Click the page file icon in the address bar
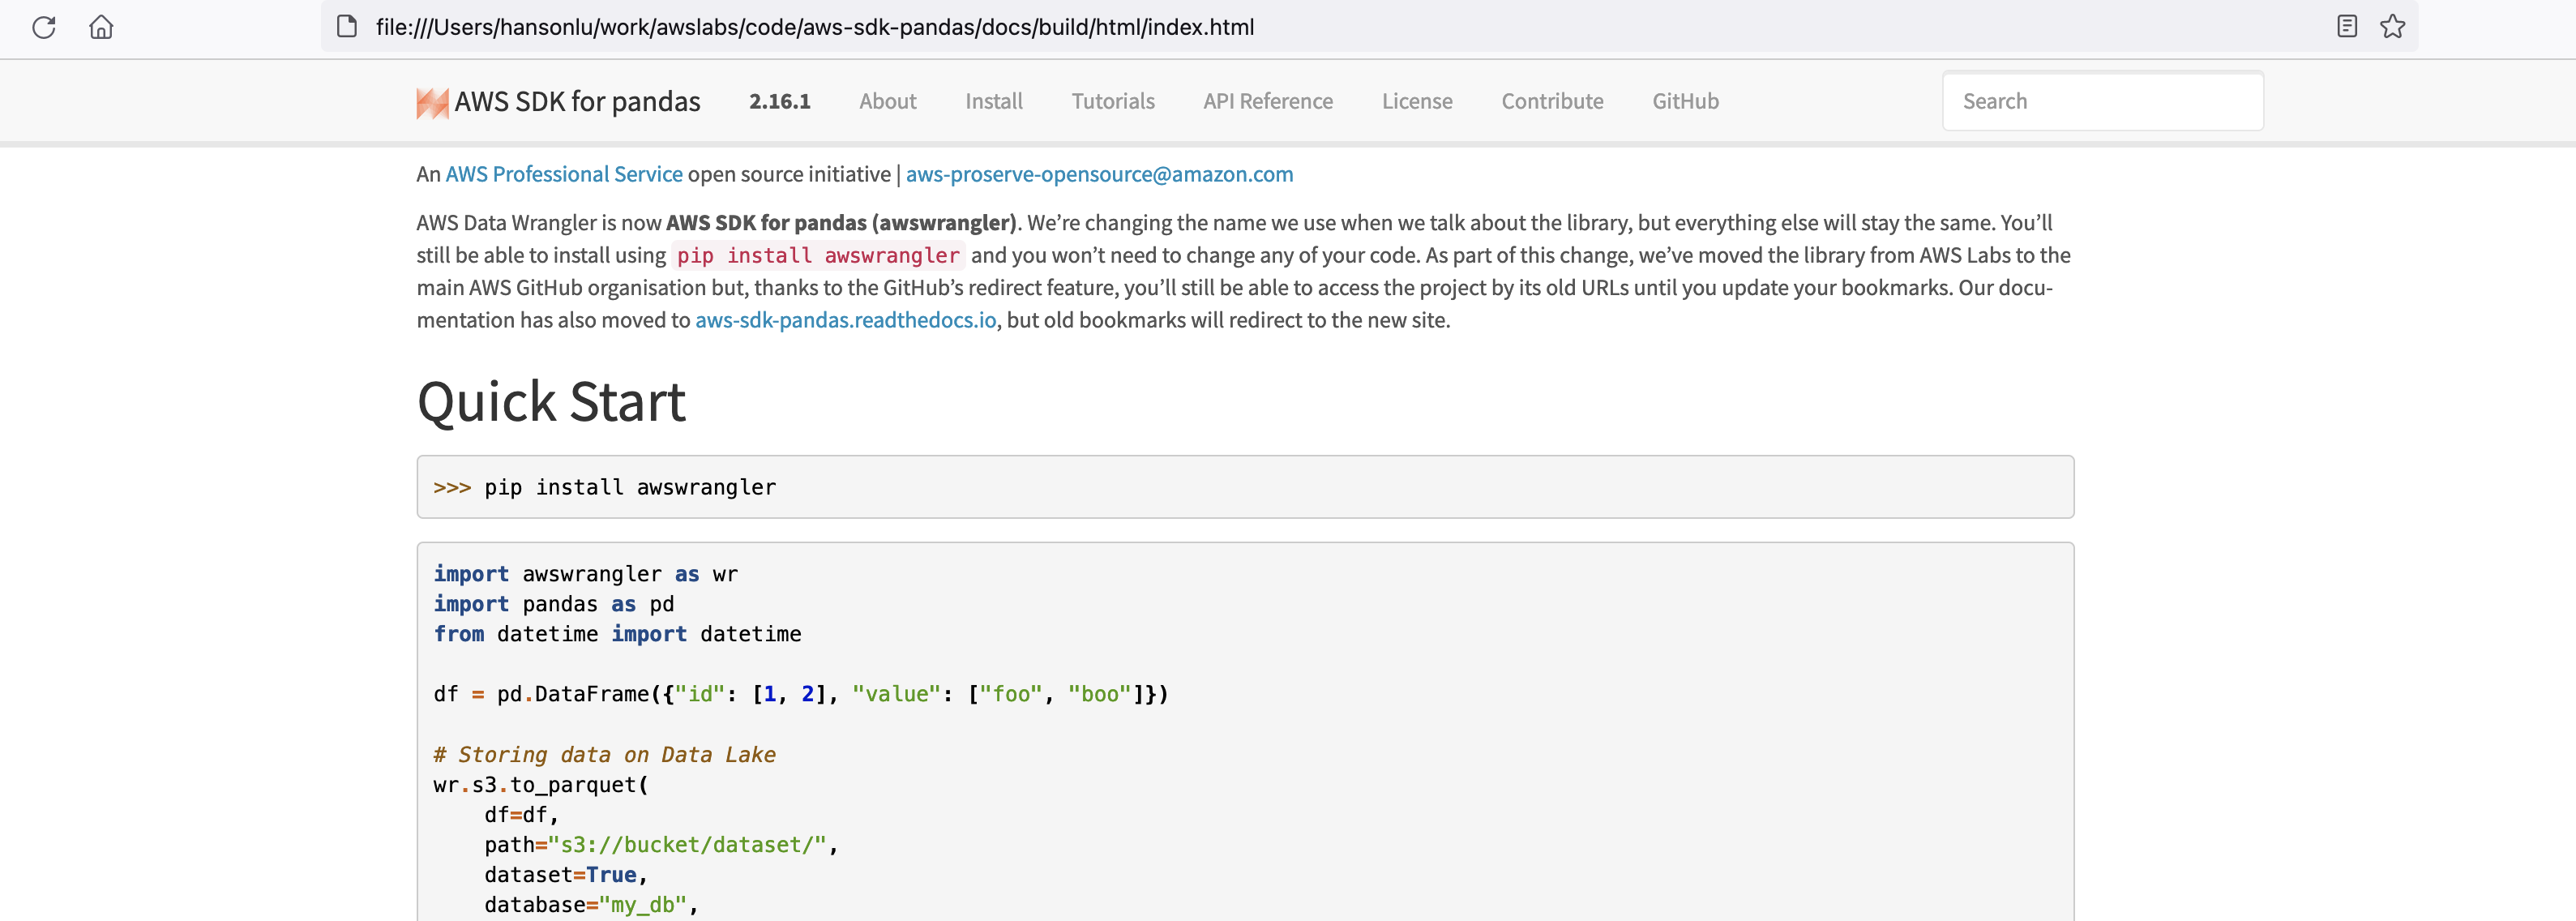 click(347, 27)
